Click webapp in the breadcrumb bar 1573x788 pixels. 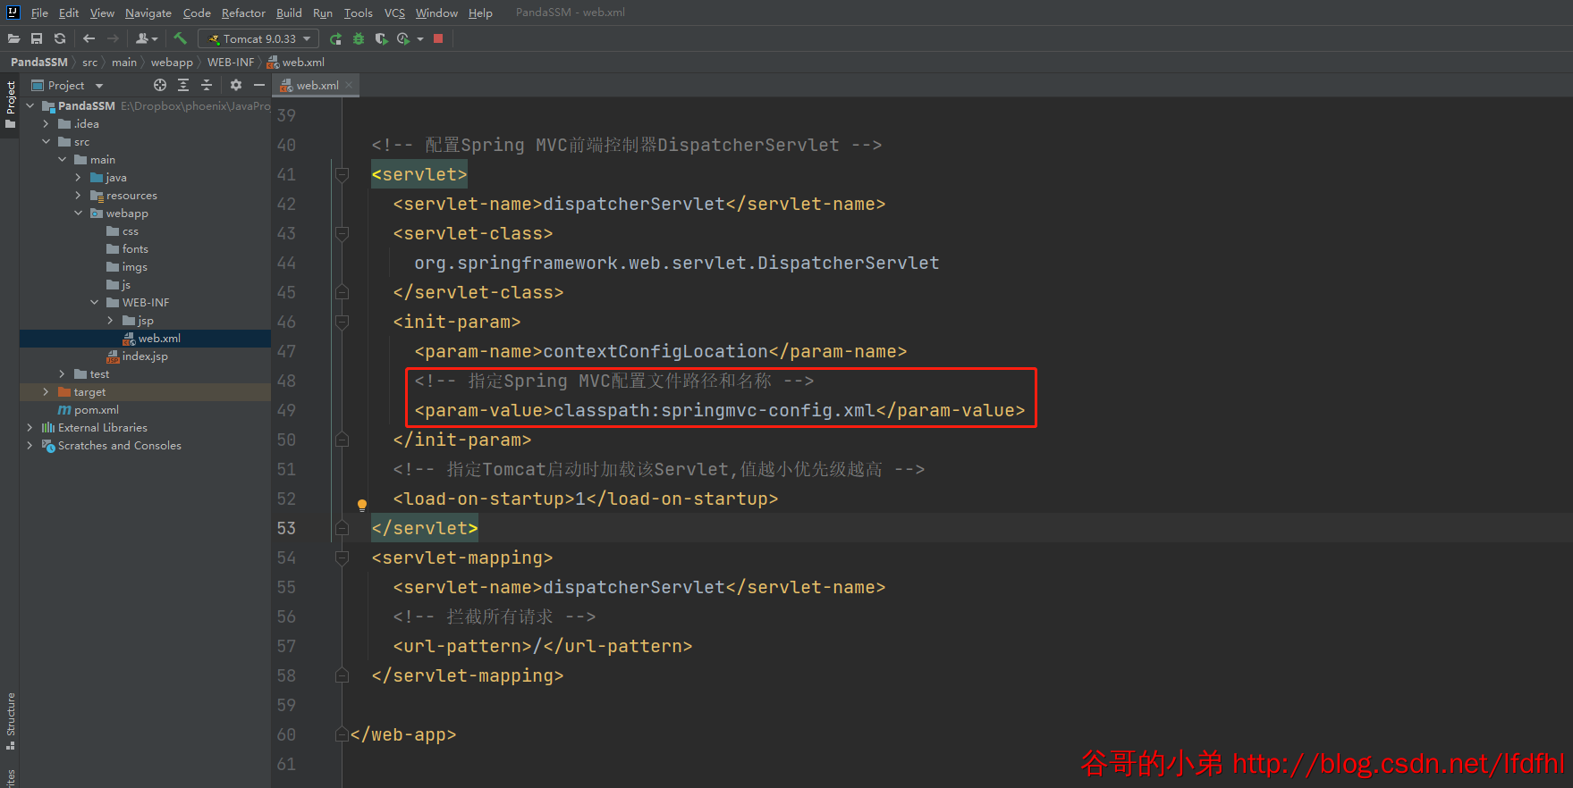click(x=172, y=63)
